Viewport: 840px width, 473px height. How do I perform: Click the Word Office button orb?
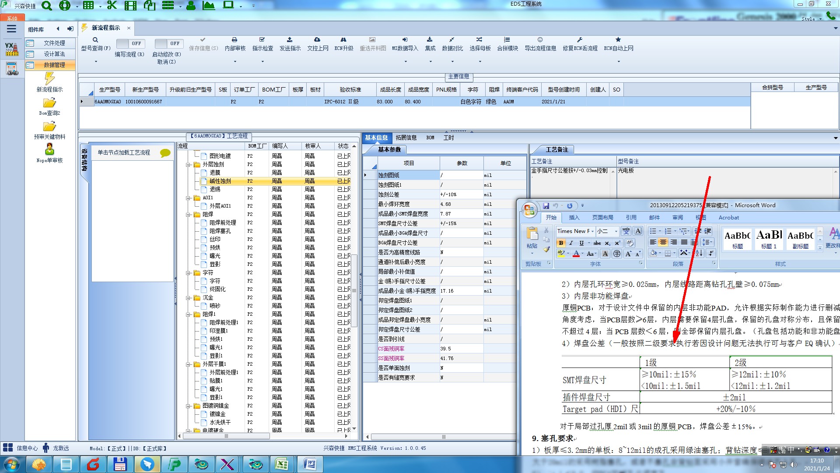(529, 210)
